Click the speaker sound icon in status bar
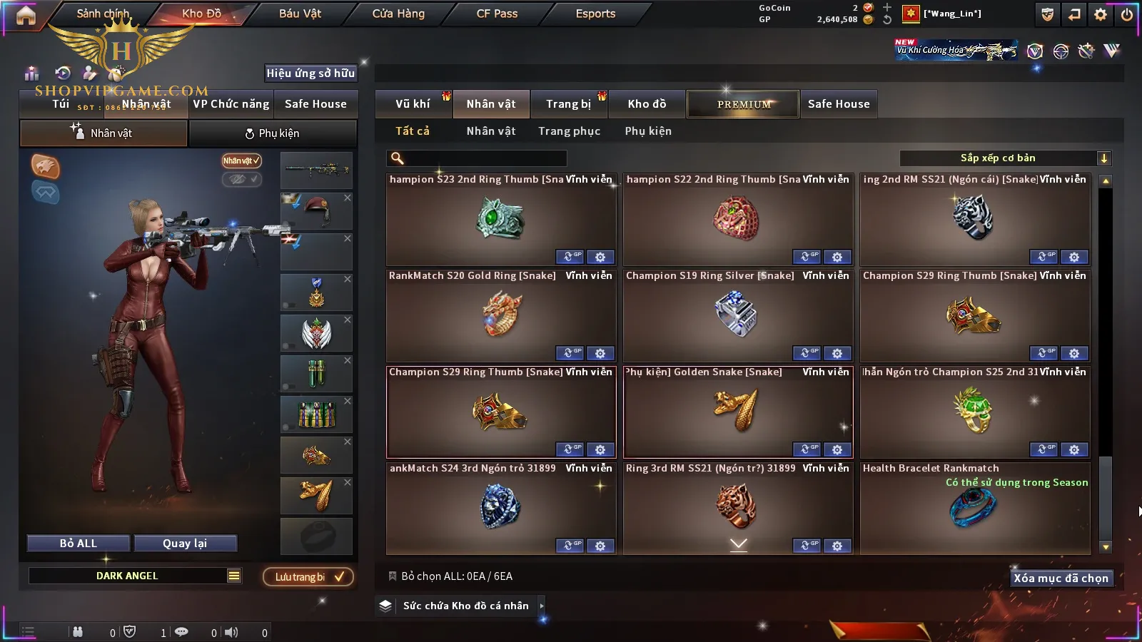Screen dimensions: 1142x642 point(231,632)
